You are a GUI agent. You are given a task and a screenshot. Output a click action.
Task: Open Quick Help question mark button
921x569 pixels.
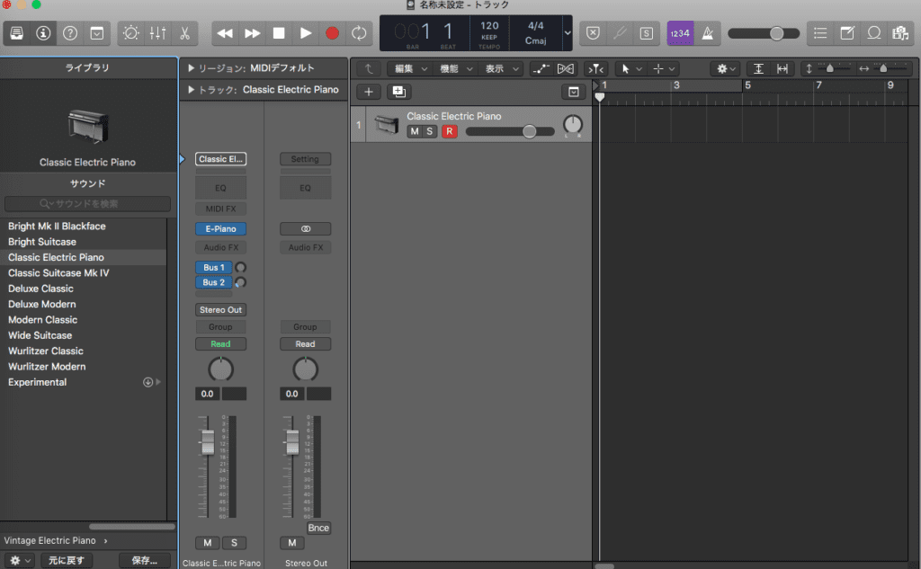coord(70,33)
